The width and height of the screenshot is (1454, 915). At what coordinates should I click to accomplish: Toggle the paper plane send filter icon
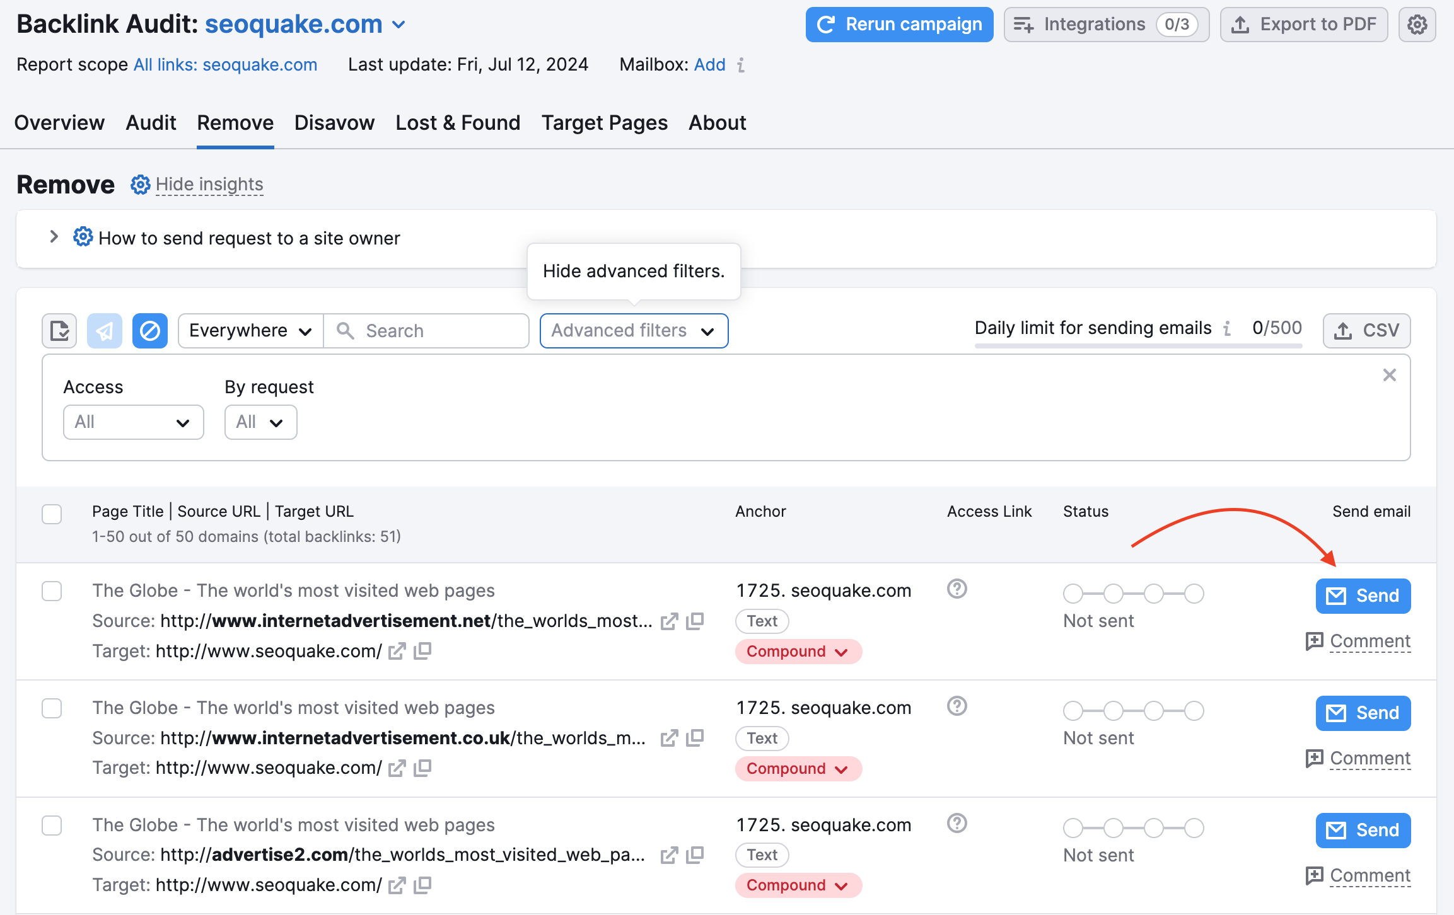[105, 331]
